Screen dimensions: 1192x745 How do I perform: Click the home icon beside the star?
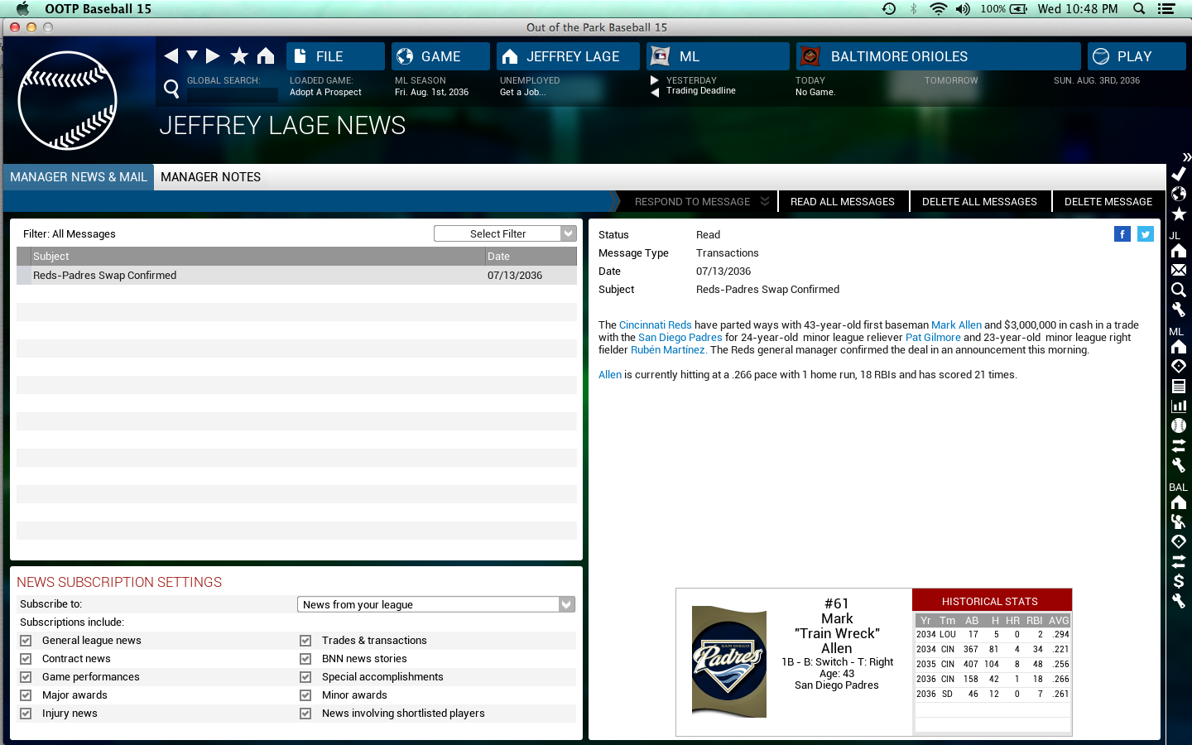(x=266, y=56)
